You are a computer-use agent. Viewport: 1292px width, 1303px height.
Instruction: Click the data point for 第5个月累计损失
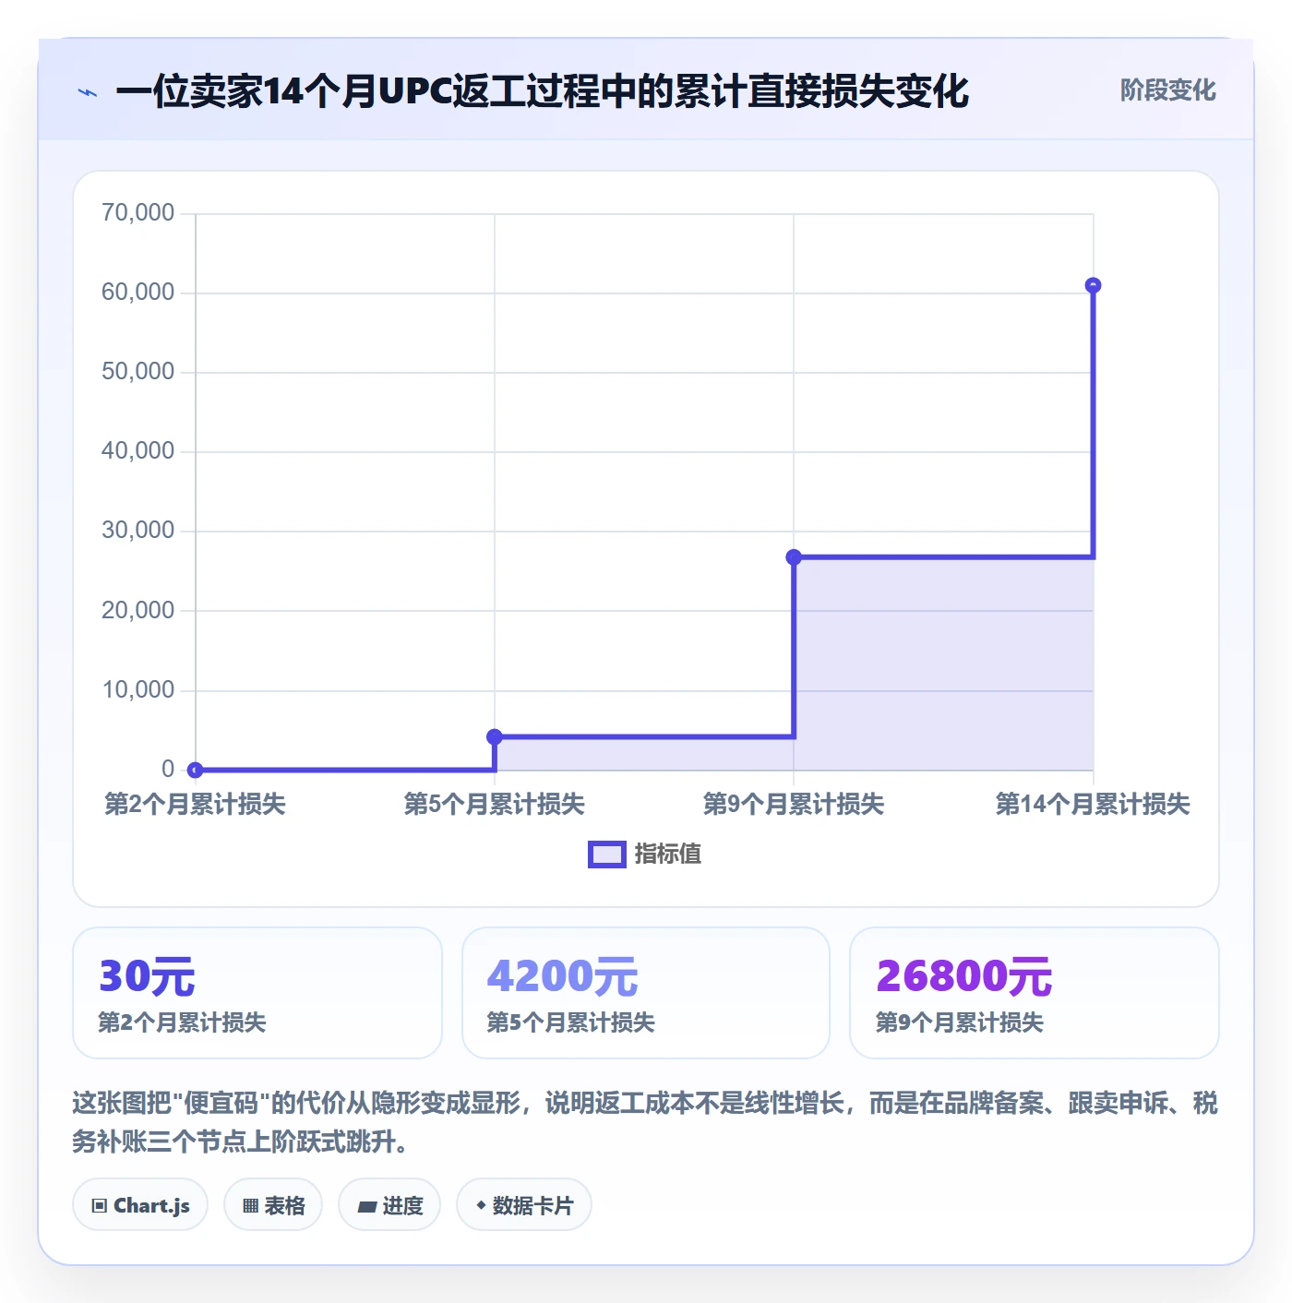tap(495, 736)
